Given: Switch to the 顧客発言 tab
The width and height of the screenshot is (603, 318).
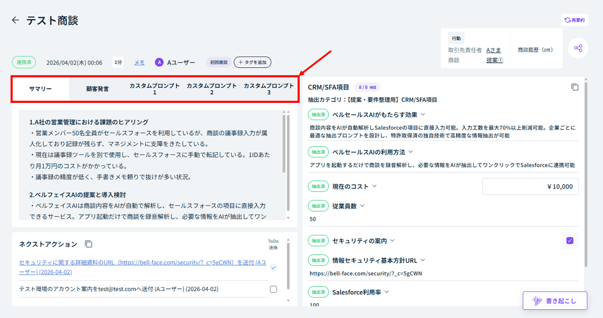Looking at the screenshot, I should click(97, 89).
